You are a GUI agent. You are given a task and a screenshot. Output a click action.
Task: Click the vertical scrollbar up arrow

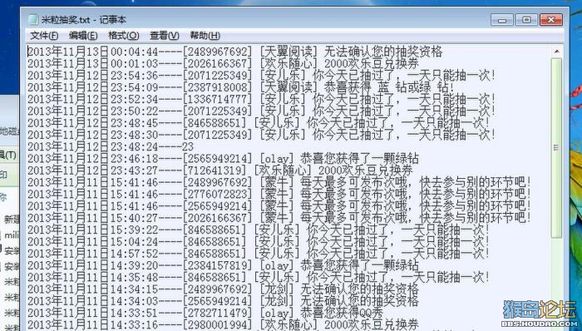556,52
